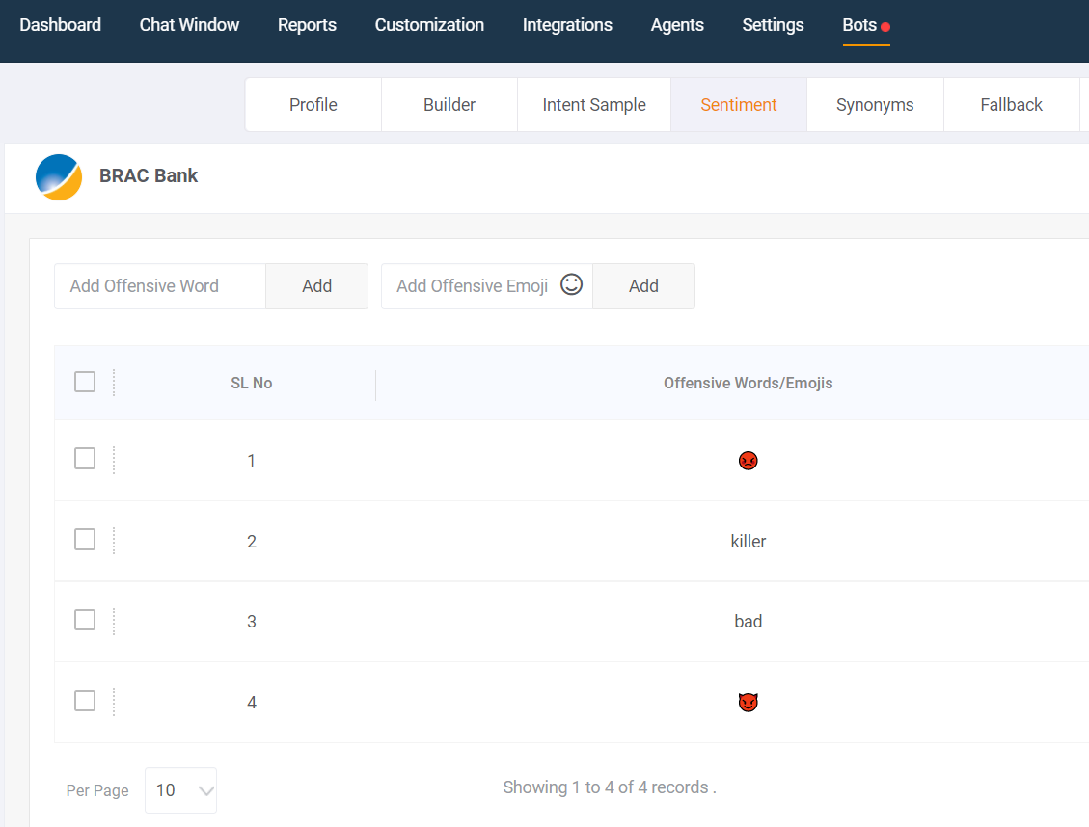
Task: Open the Customization menu
Action: point(429,25)
